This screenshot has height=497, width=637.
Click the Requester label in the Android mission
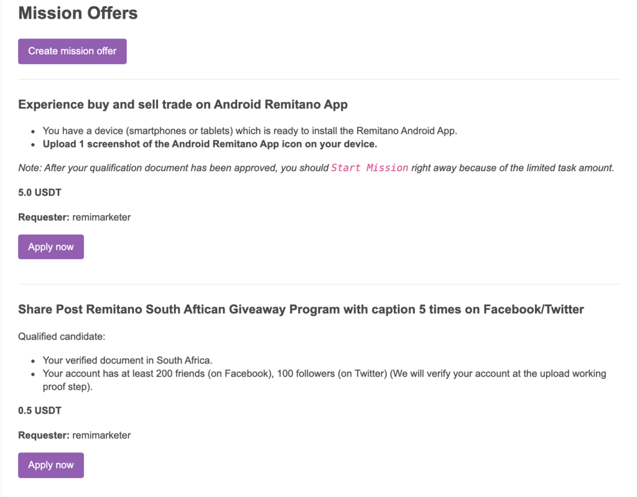coord(44,218)
